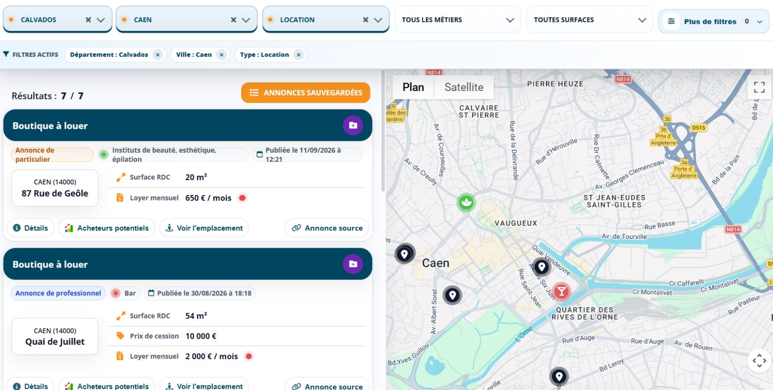Open the Plus de filtres panel

714,21
